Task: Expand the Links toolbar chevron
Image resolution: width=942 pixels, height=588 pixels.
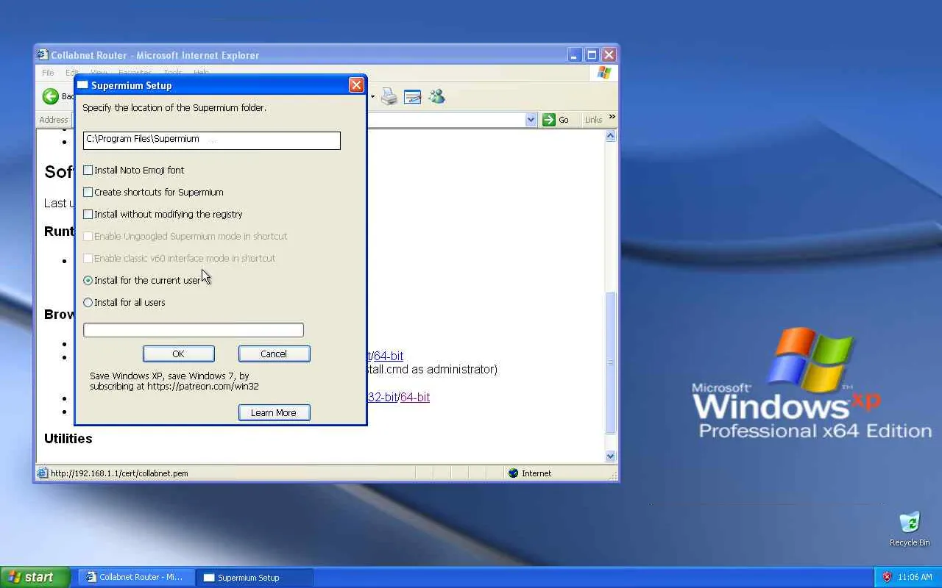Action: pos(612,118)
